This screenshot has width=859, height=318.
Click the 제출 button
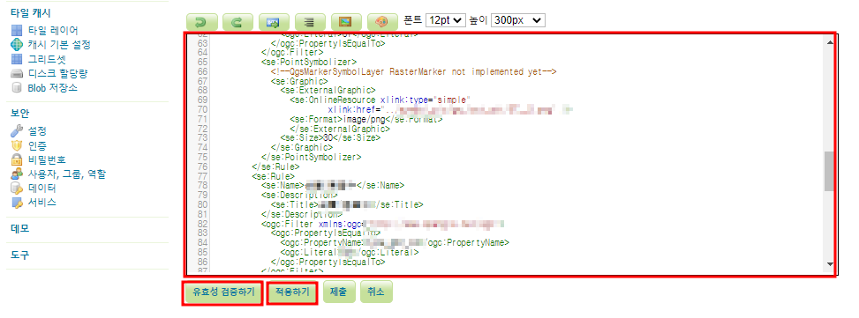click(x=339, y=292)
